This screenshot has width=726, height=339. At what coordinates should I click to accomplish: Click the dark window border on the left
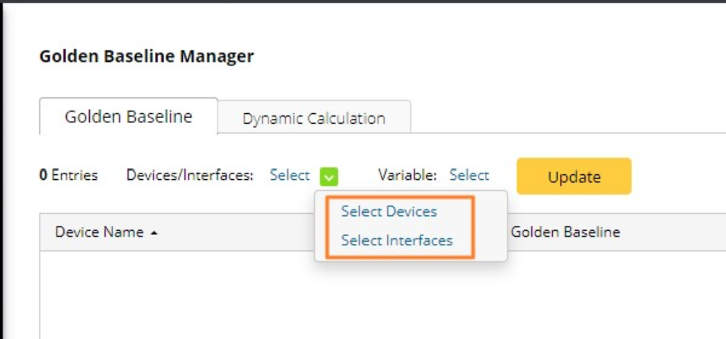[2, 174]
